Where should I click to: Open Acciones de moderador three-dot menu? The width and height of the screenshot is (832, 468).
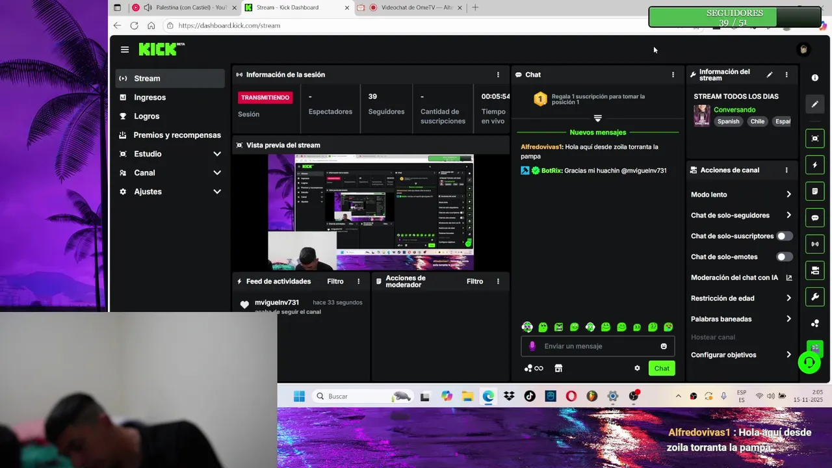(498, 281)
